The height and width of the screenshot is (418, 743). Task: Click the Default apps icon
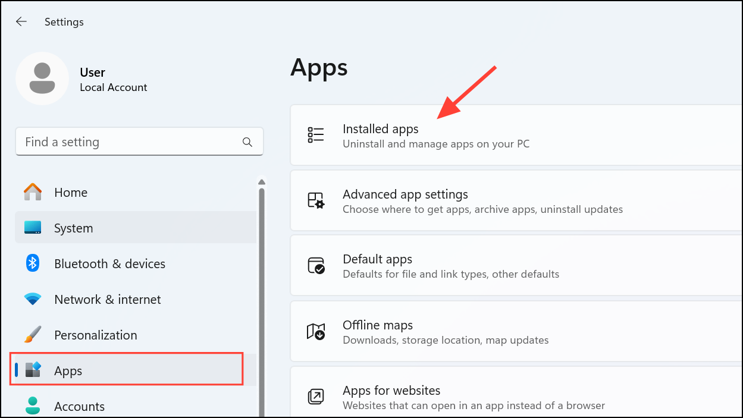click(x=316, y=265)
